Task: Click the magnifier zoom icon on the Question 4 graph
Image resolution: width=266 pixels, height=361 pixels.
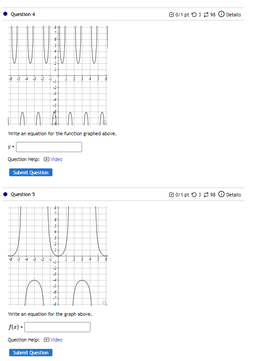Action: 104,122
